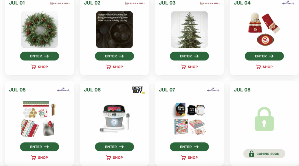Enter the JUL 01 wreath giveaway
Screen dimensions: 299x166
coord(39,56)
